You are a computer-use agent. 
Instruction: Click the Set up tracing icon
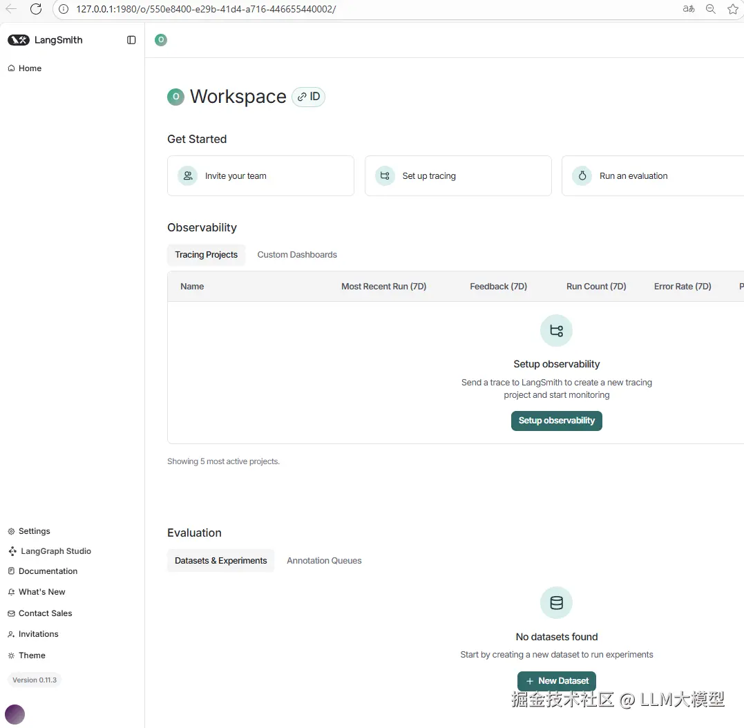[x=385, y=176]
